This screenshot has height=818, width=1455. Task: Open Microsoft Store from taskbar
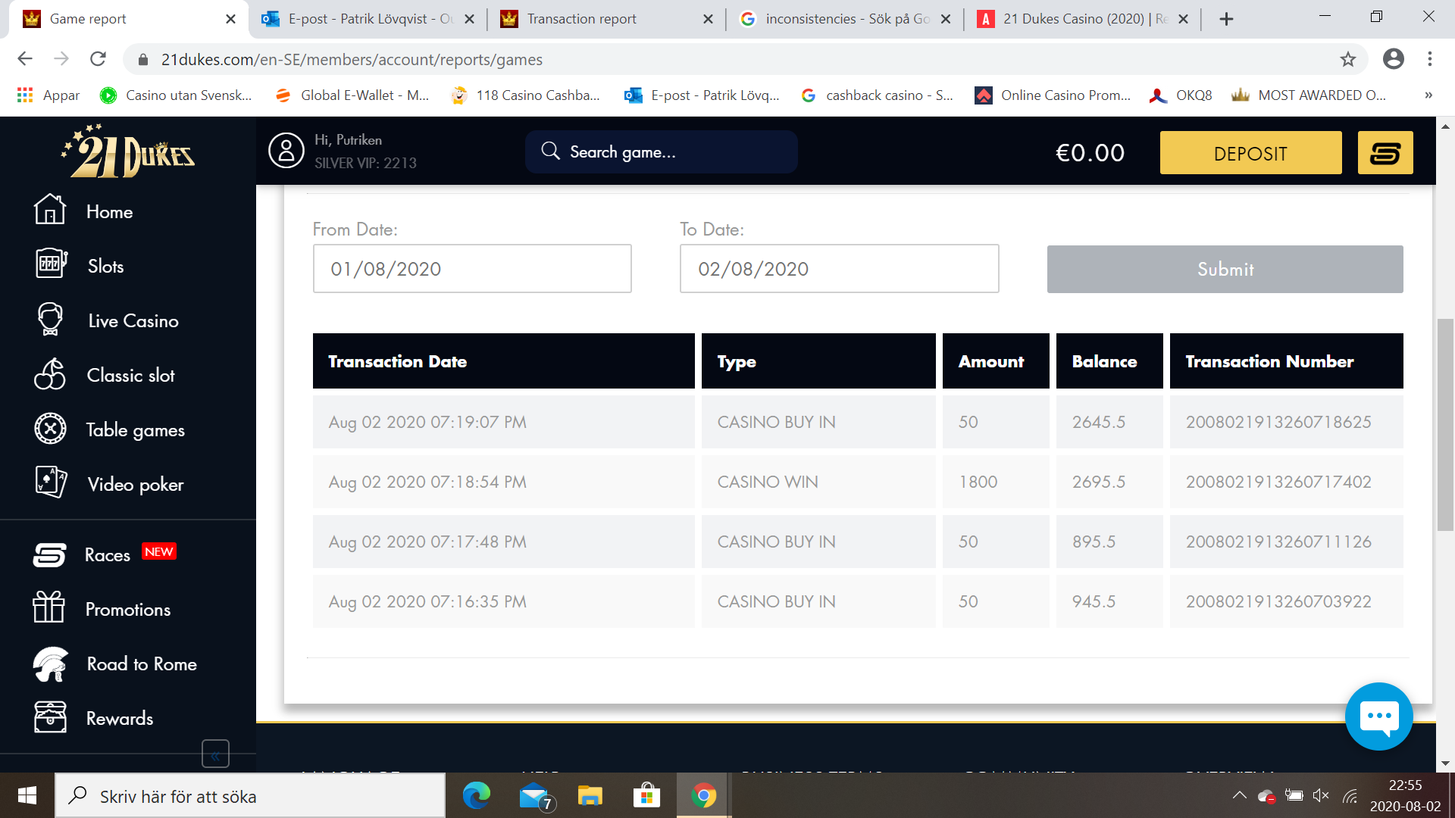[646, 795]
